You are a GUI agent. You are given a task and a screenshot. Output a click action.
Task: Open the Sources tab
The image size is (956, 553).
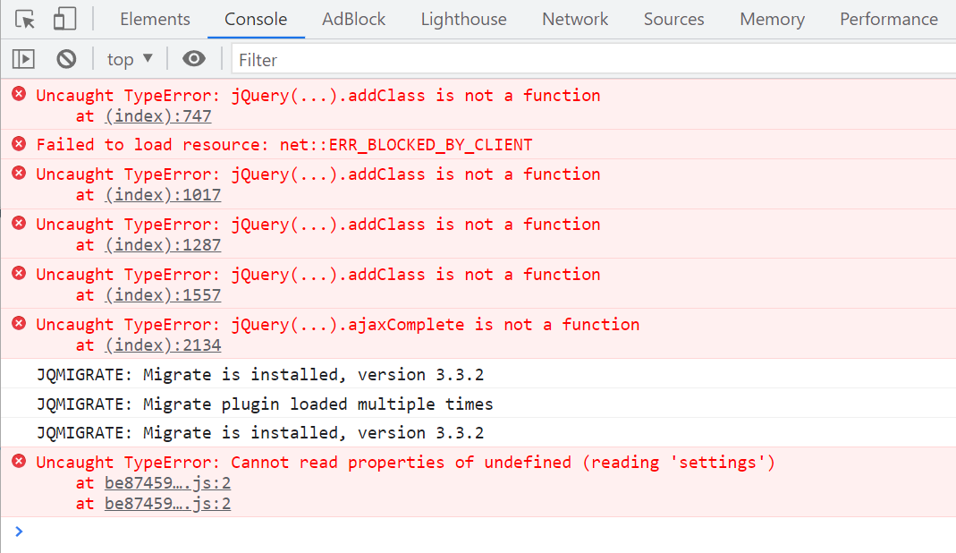point(673,19)
